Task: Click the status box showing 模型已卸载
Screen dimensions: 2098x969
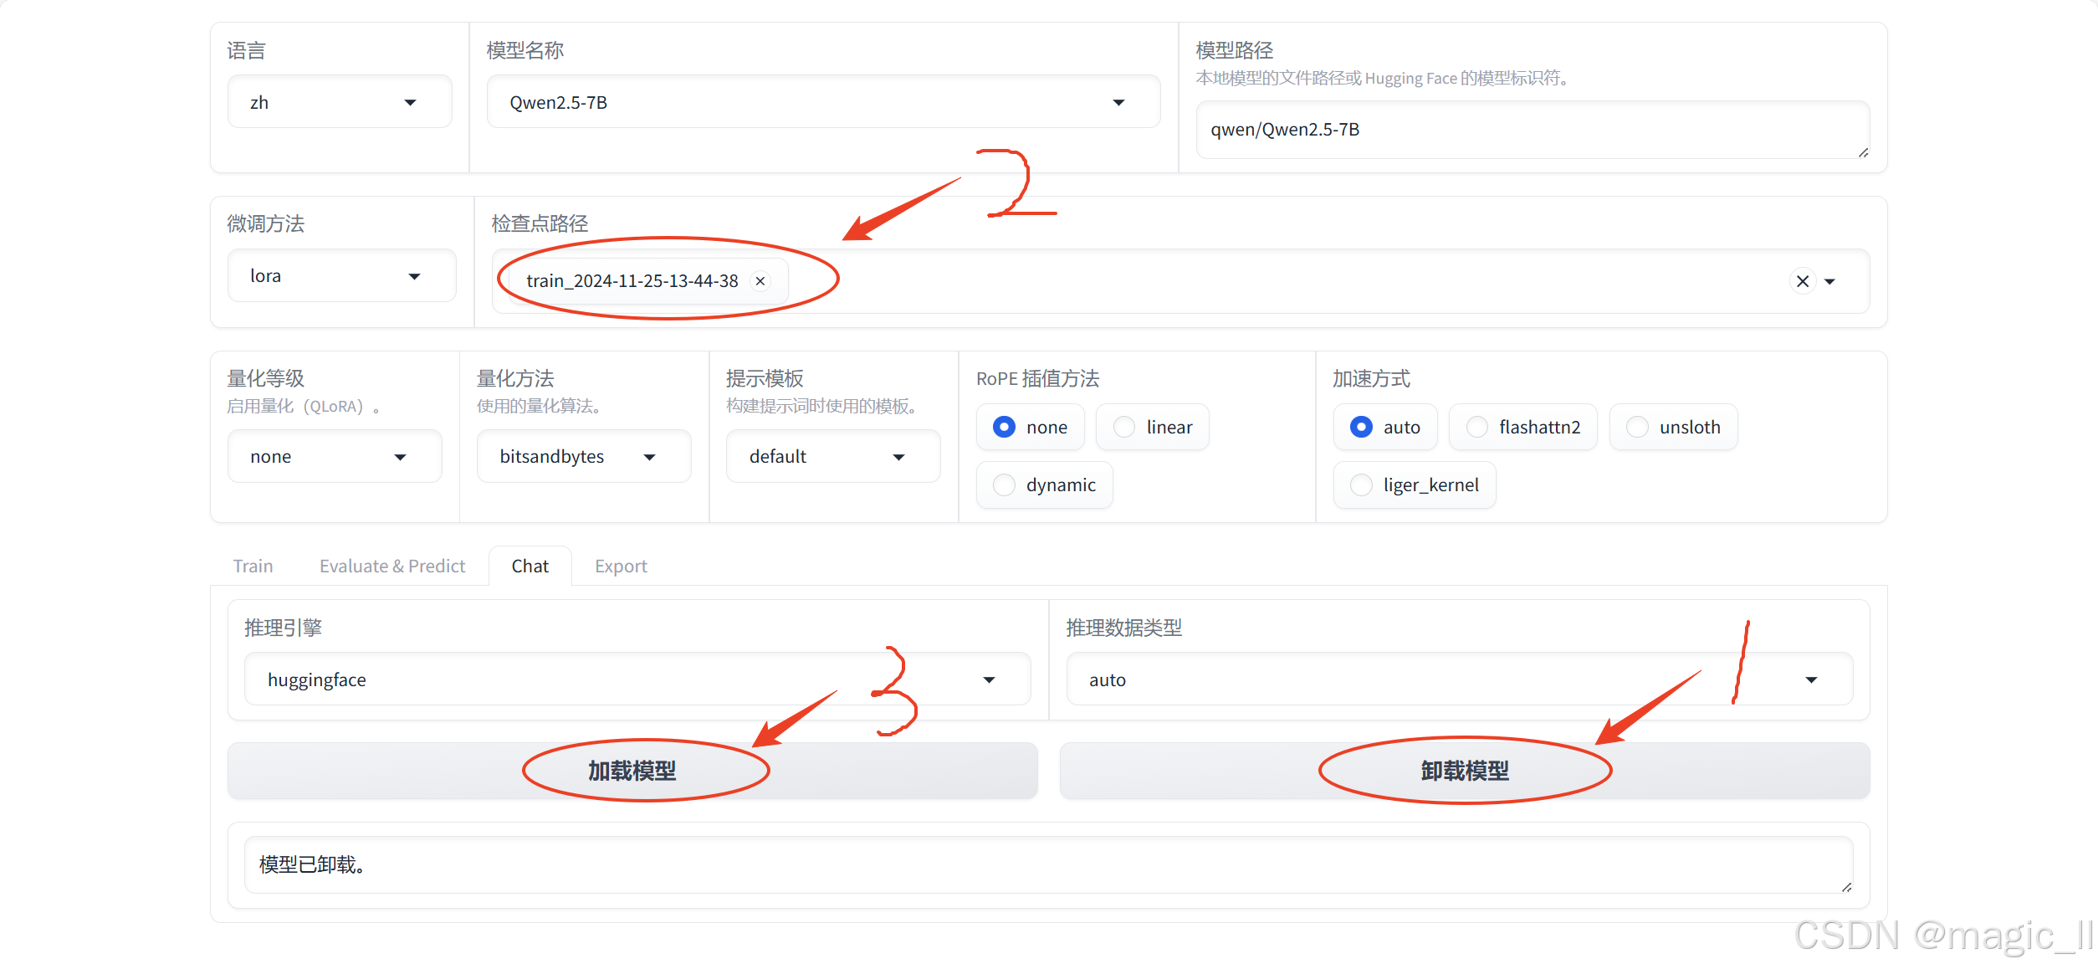Action: click(x=1048, y=864)
